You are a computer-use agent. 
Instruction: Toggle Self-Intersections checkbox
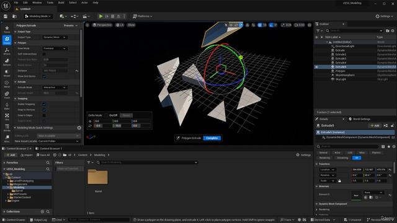point(44,54)
